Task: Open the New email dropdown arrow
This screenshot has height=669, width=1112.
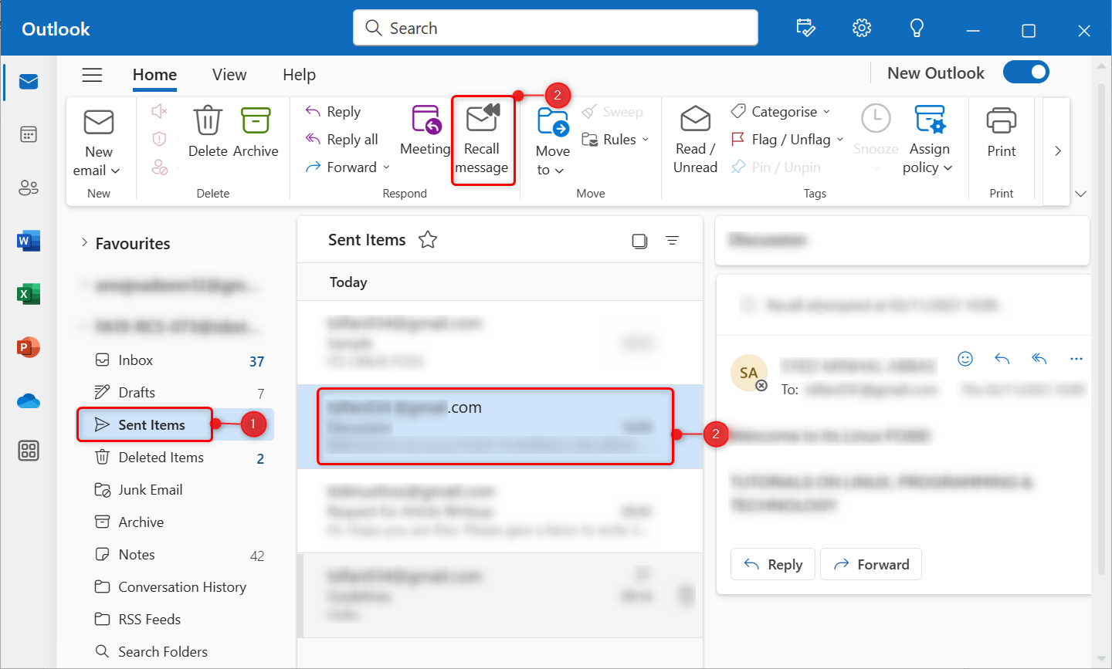Action: coord(116,171)
